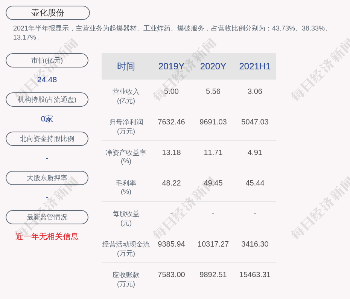Click the 2019Y column header
The height and width of the screenshot is (299, 350).
point(171,66)
